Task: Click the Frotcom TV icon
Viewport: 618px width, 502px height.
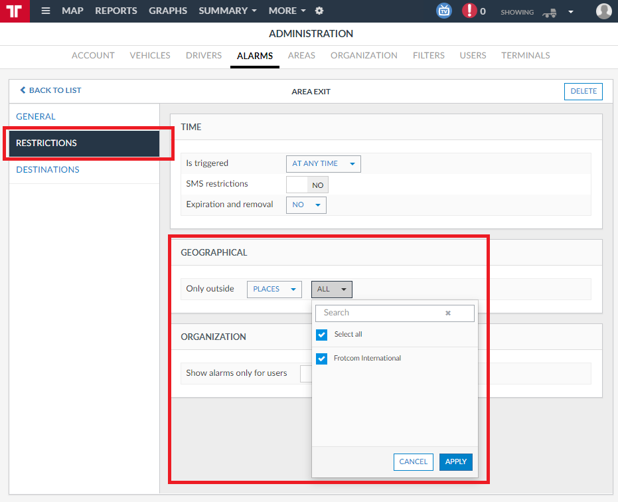Action: pos(444,11)
